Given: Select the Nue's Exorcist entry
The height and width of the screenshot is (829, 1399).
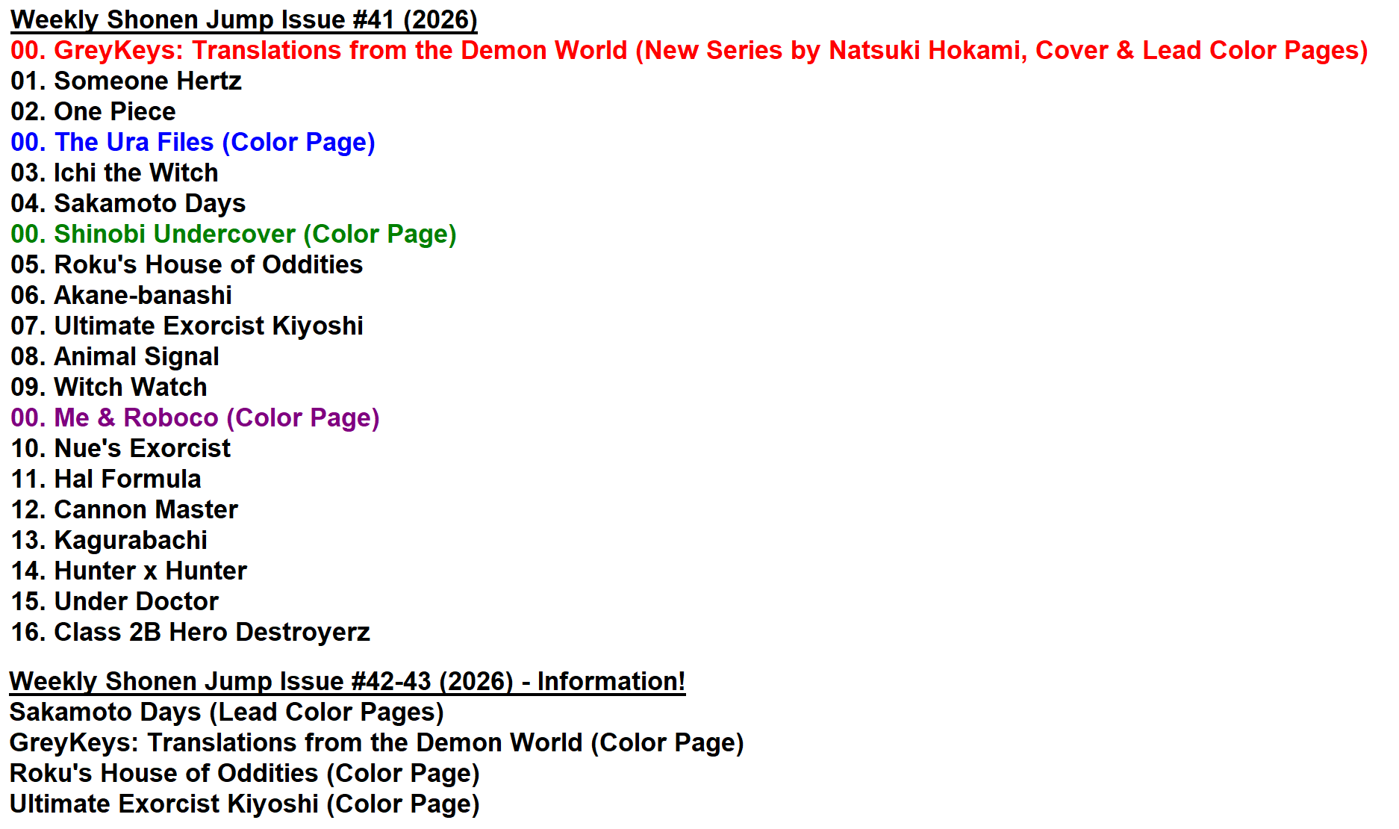Looking at the screenshot, I should (x=120, y=448).
